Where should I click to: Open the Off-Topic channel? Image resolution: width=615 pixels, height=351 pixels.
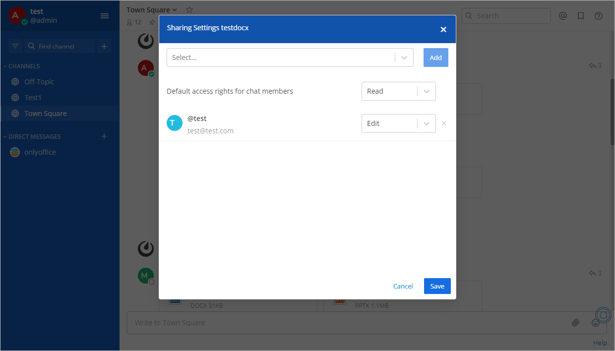(39, 82)
